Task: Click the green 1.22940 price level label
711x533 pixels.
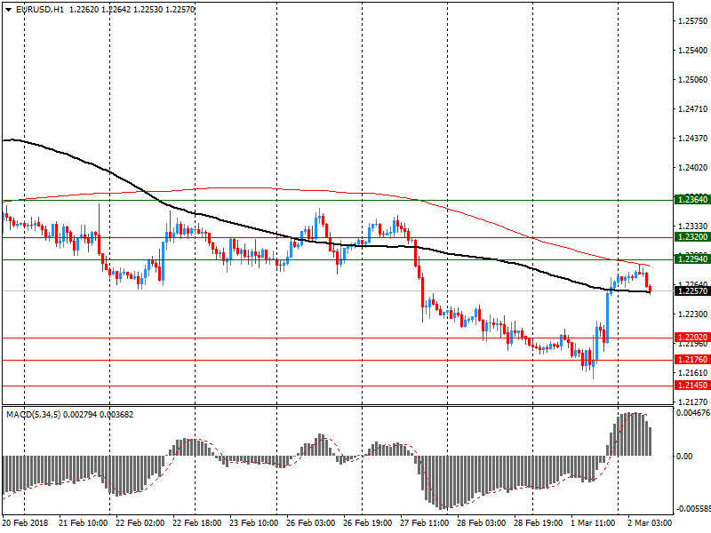Action: click(x=691, y=259)
